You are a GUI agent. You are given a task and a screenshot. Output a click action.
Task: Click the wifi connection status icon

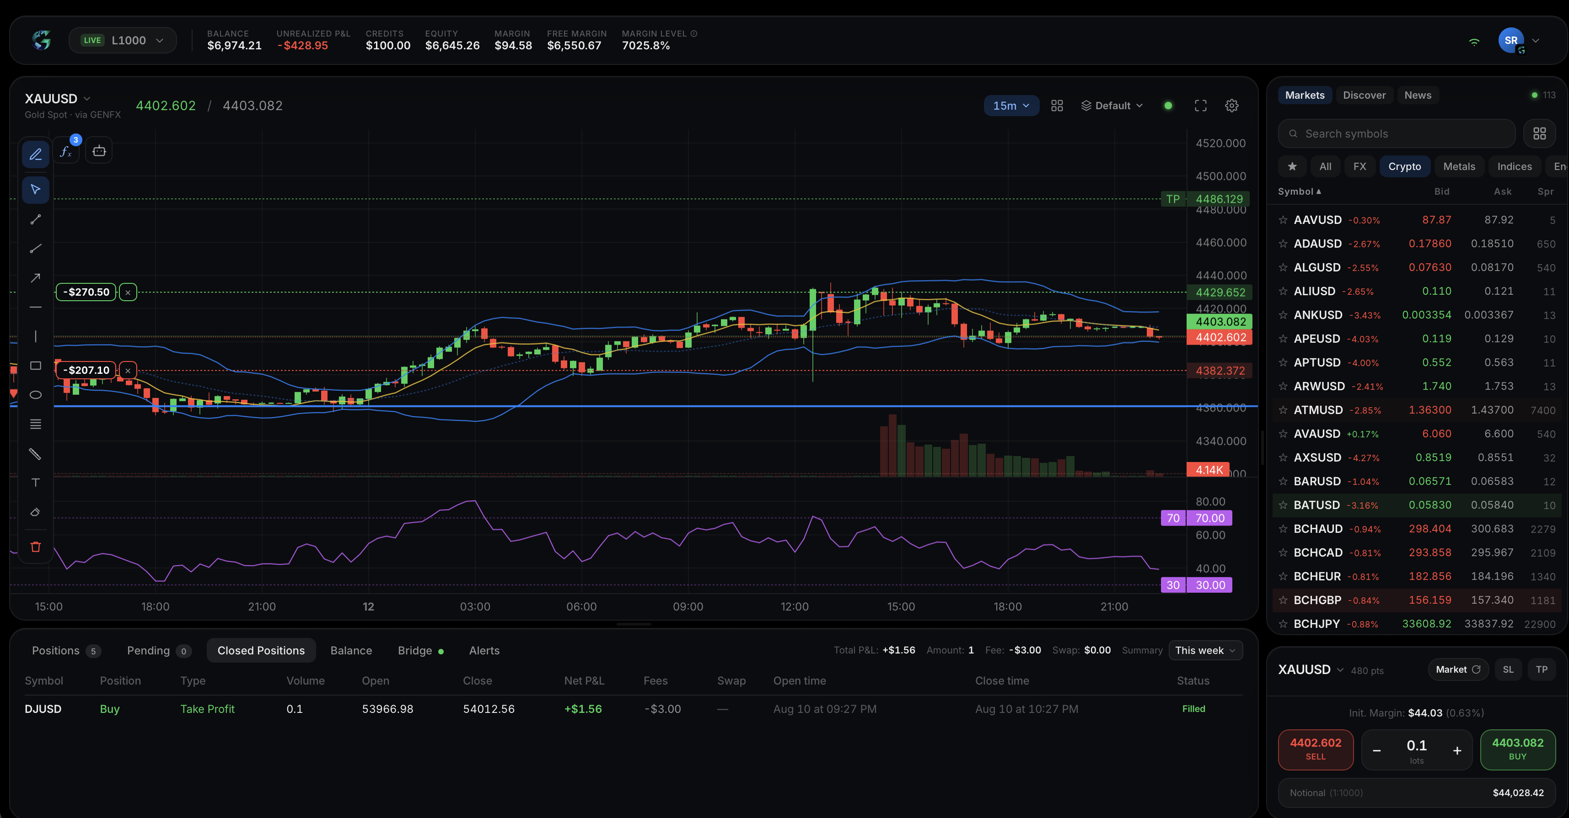pyautogui.click(x=1474, y=42)
